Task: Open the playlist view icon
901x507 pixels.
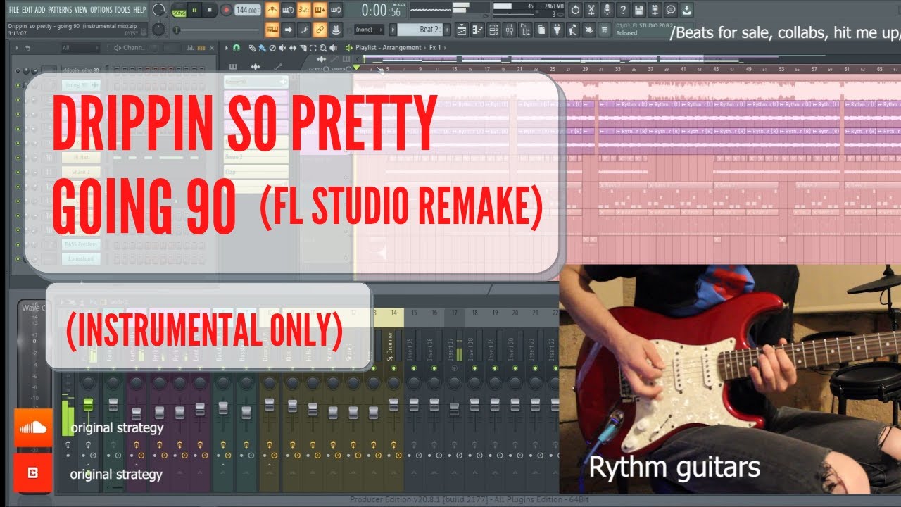Action: pos(462,30)
